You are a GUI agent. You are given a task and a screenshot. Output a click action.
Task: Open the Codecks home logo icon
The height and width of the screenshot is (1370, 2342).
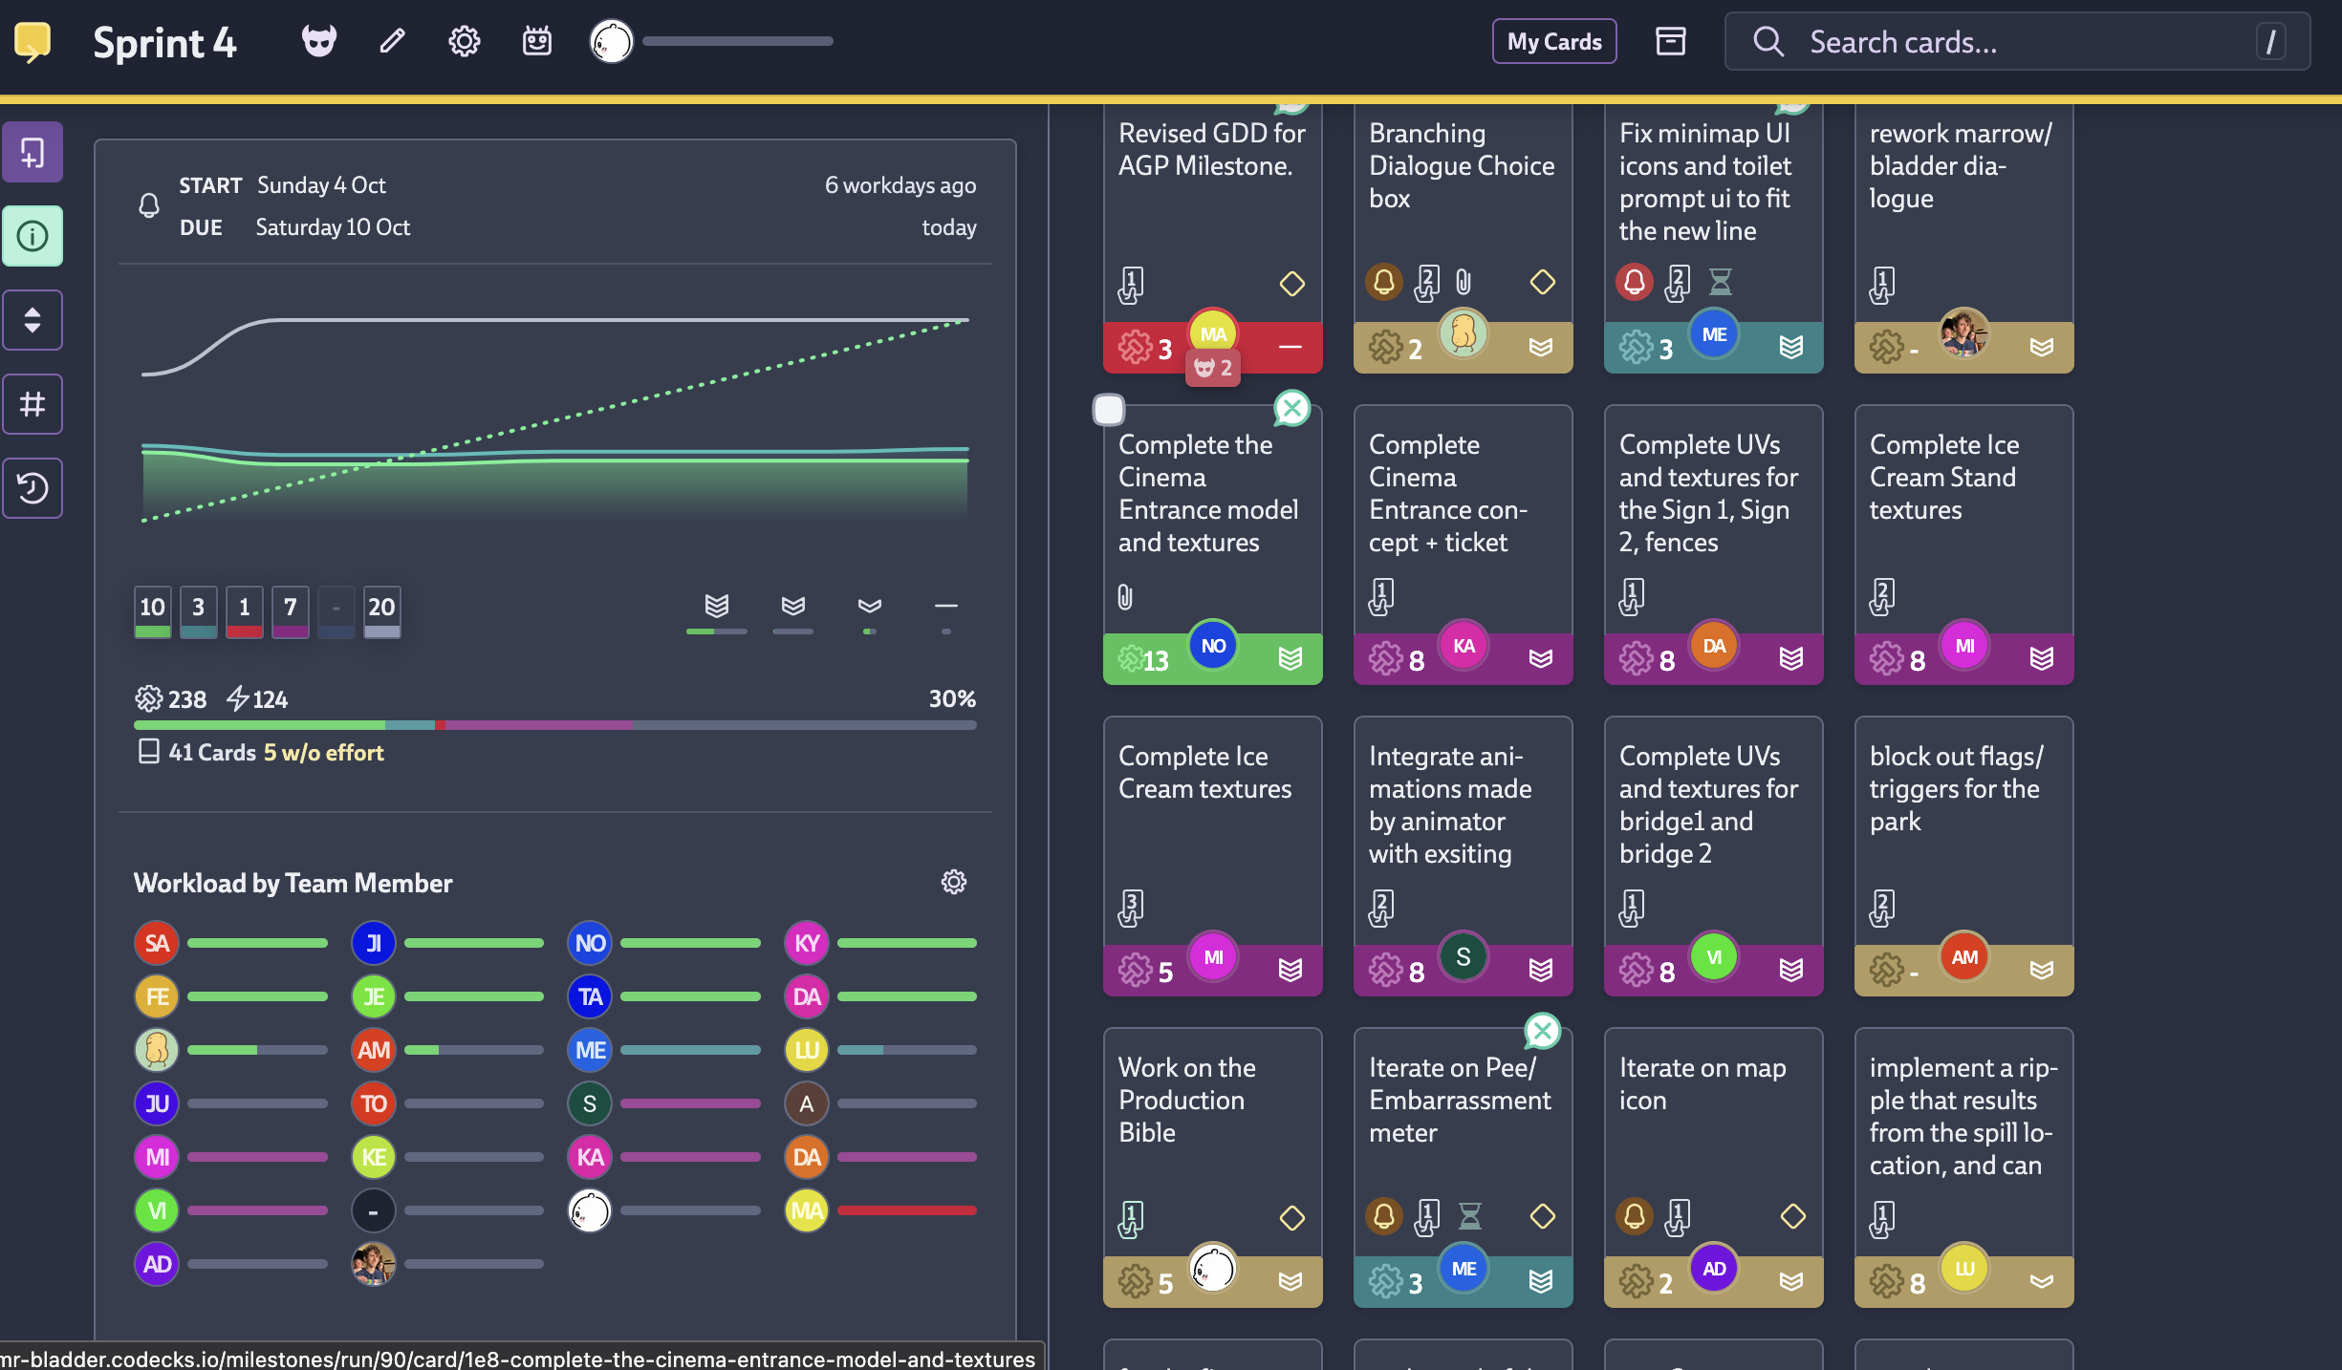coord(33,41)
